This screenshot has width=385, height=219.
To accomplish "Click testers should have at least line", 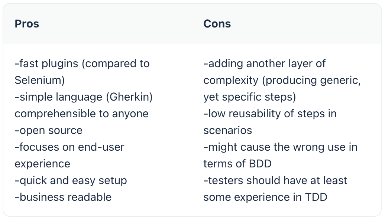I will [x=275, y=180].
